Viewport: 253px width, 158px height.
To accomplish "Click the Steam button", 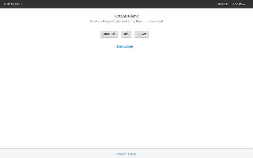I will click(x=142, y=34).
